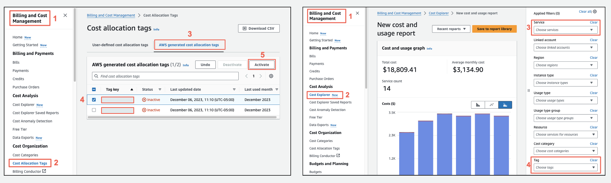
Task: Open Info link beside Cost allocation tags heading
Action: 156,30
